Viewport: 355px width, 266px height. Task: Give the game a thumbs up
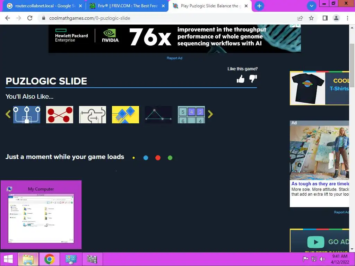coord(241,79)
